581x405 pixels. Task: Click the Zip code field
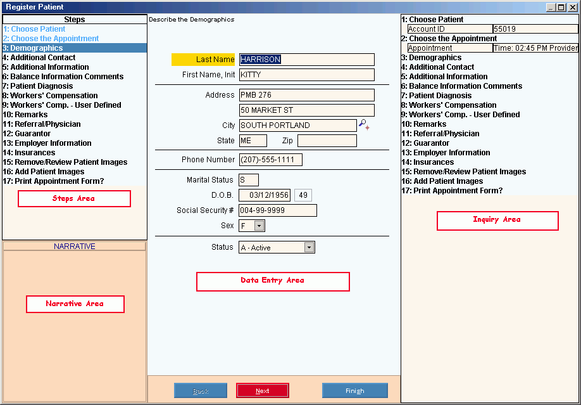coord(327,141)
